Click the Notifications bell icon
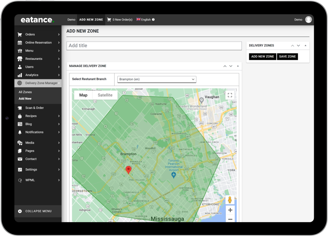The width and height of the screenshot is (328, 236). pyautogui.click(x=20, y=132)
